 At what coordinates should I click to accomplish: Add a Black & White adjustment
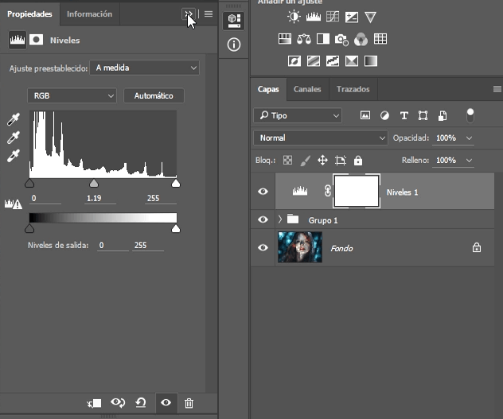[x=323, y=39]
